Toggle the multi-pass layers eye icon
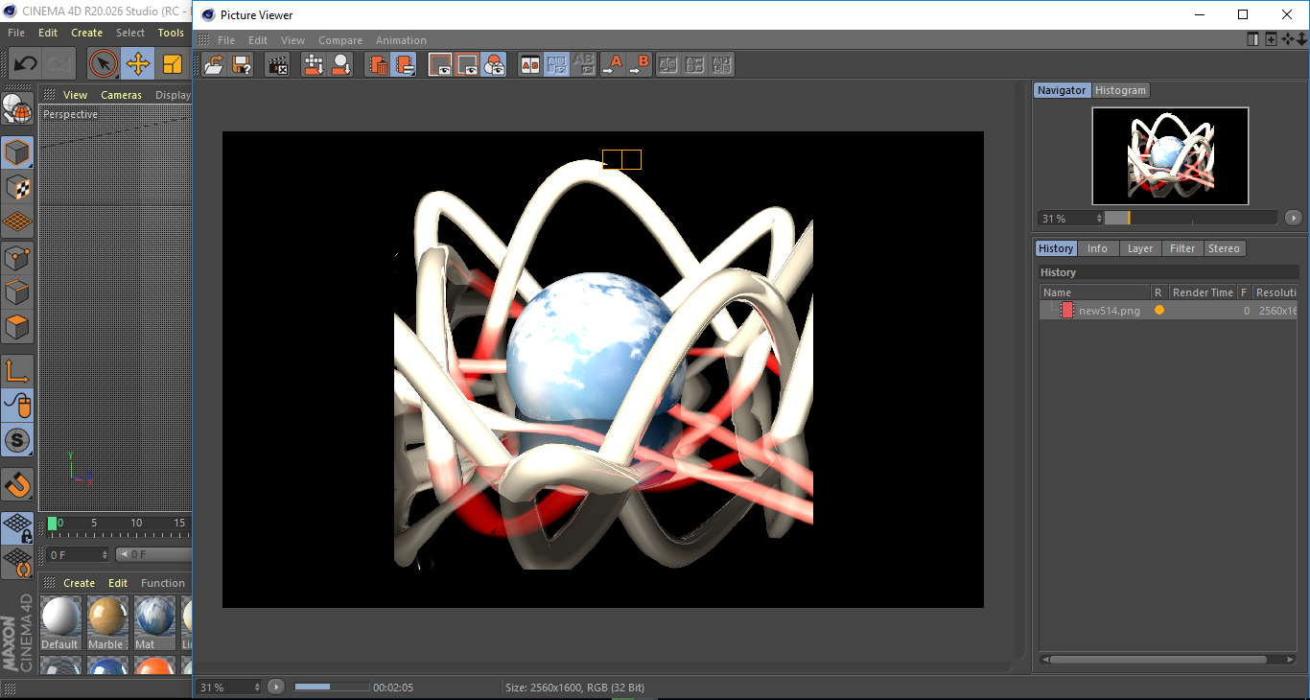The width and height of the screenshot is (1310, 700). pos(494,65)
